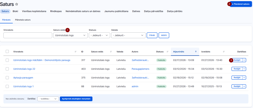Click the Atiestatīt filter reset button
This screenshot has width=253, height=108.
(164, 35)
